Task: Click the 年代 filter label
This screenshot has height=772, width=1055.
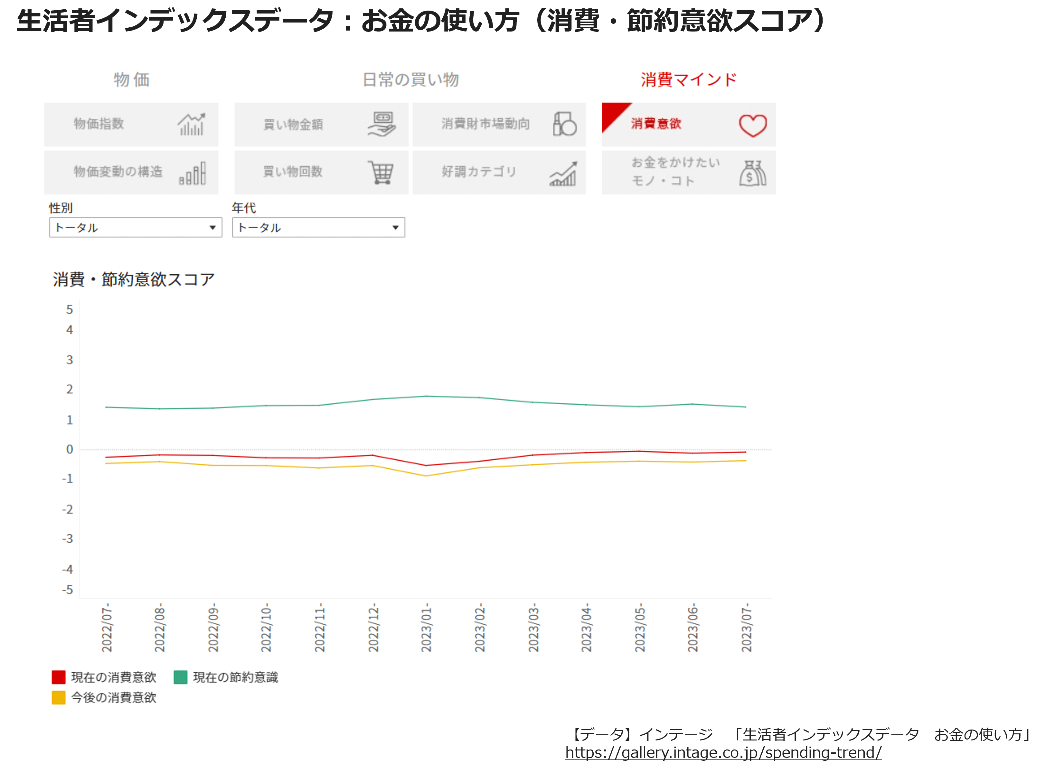Action: click(x=244, y=208)
